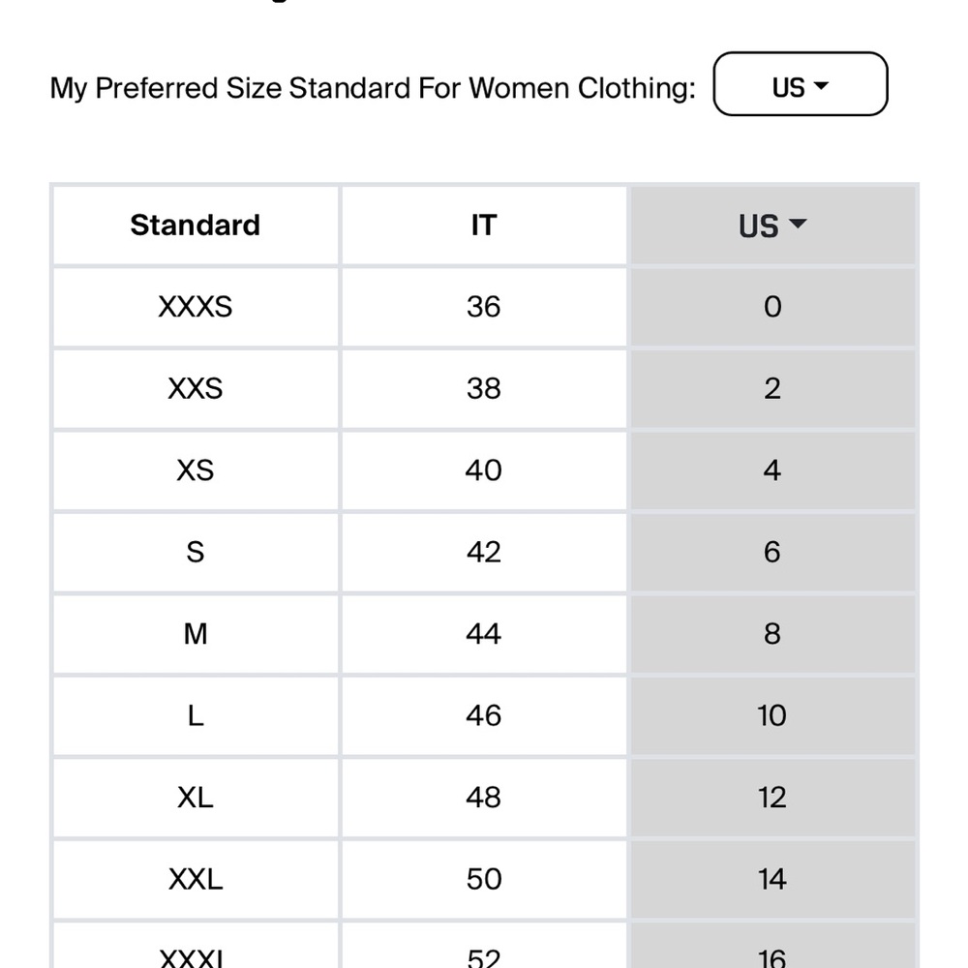Screen dimensions: 968x968
Task: Click the S standard size cell
Action: coord(196,553)
